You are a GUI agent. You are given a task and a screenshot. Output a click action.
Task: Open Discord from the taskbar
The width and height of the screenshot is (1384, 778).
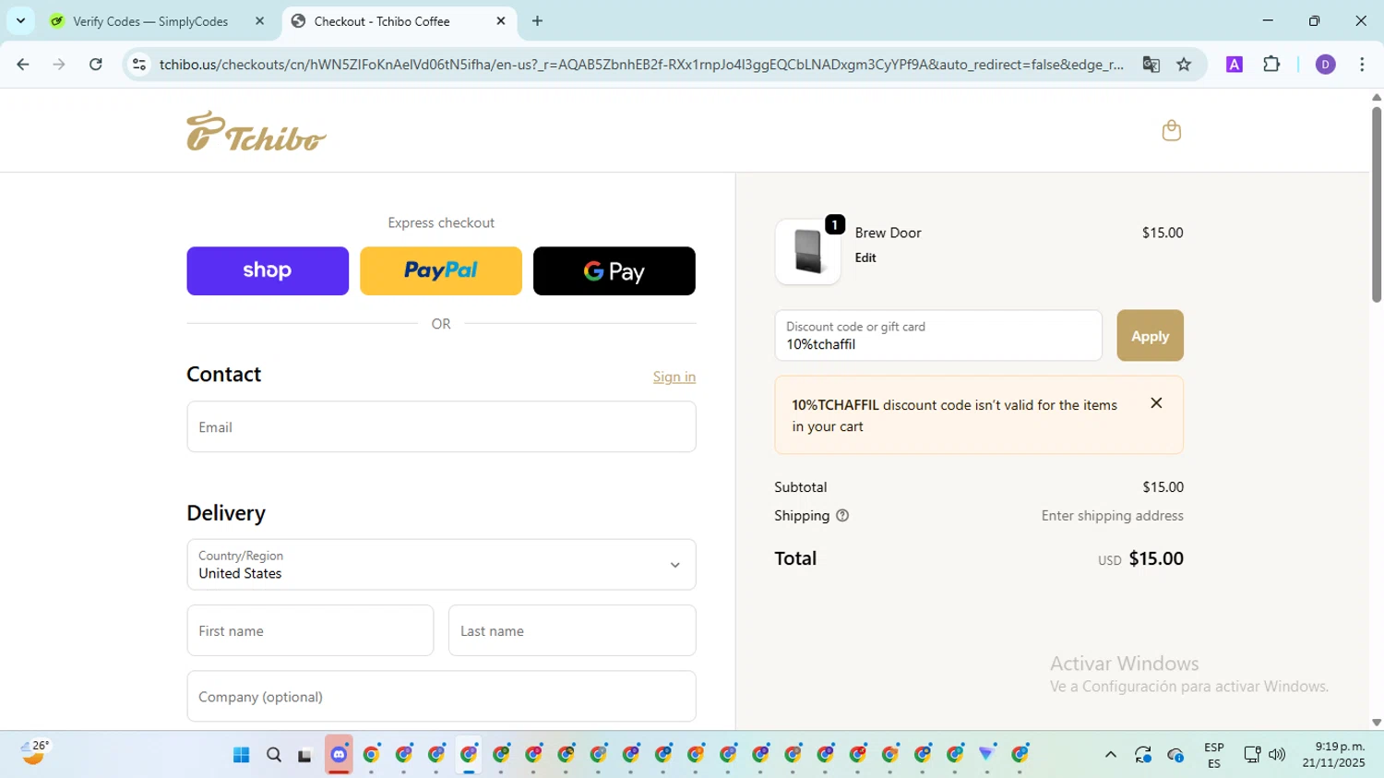pyautogui.click(x=339, y=755)
